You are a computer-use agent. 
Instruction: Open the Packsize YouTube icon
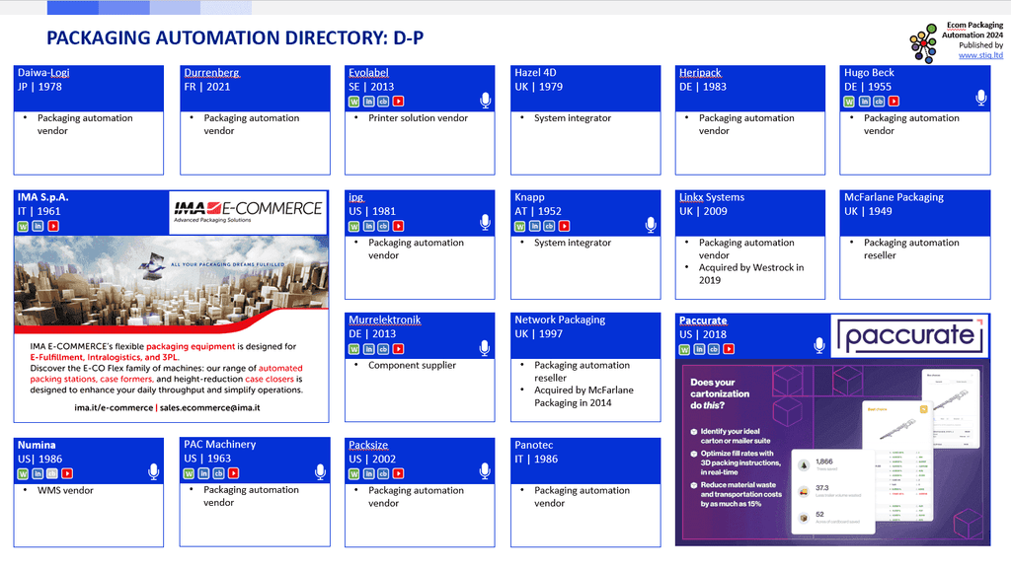click(398, 473)
